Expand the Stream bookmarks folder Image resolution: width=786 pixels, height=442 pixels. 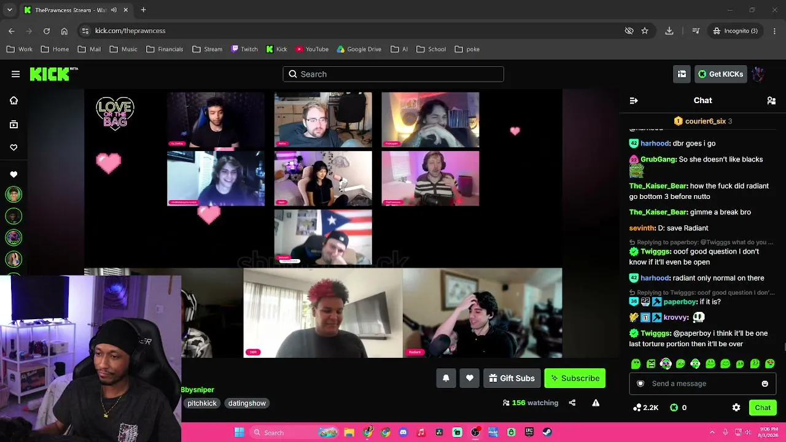[x=207, y=49]
